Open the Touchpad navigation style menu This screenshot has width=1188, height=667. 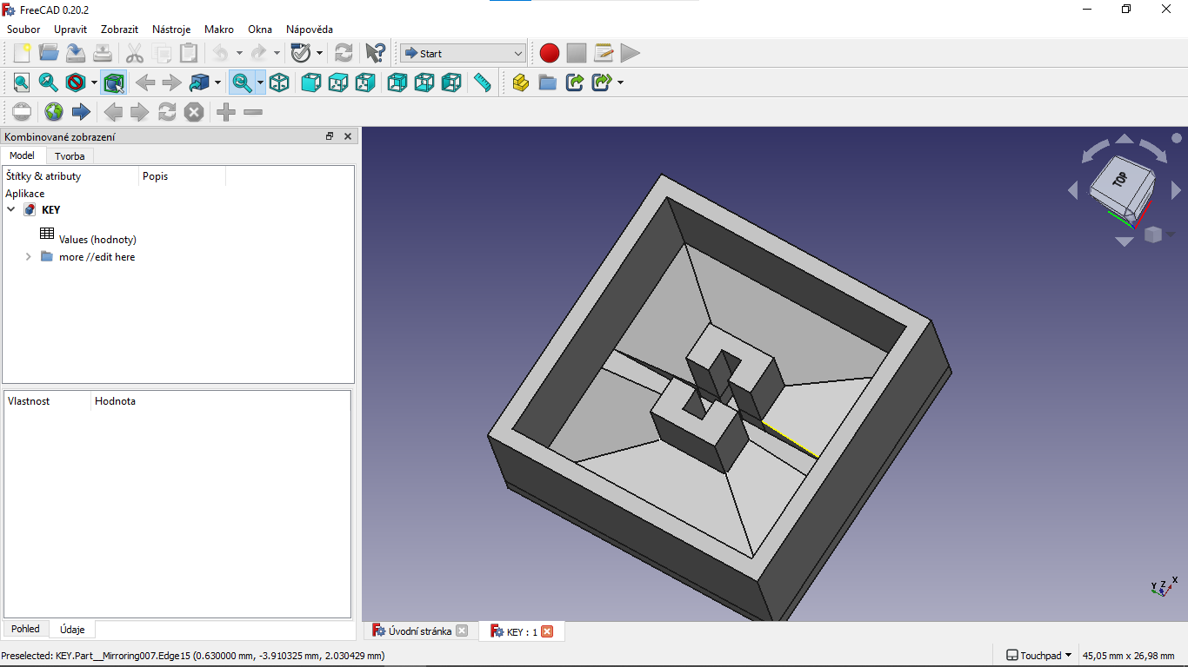pos(1039,656)
